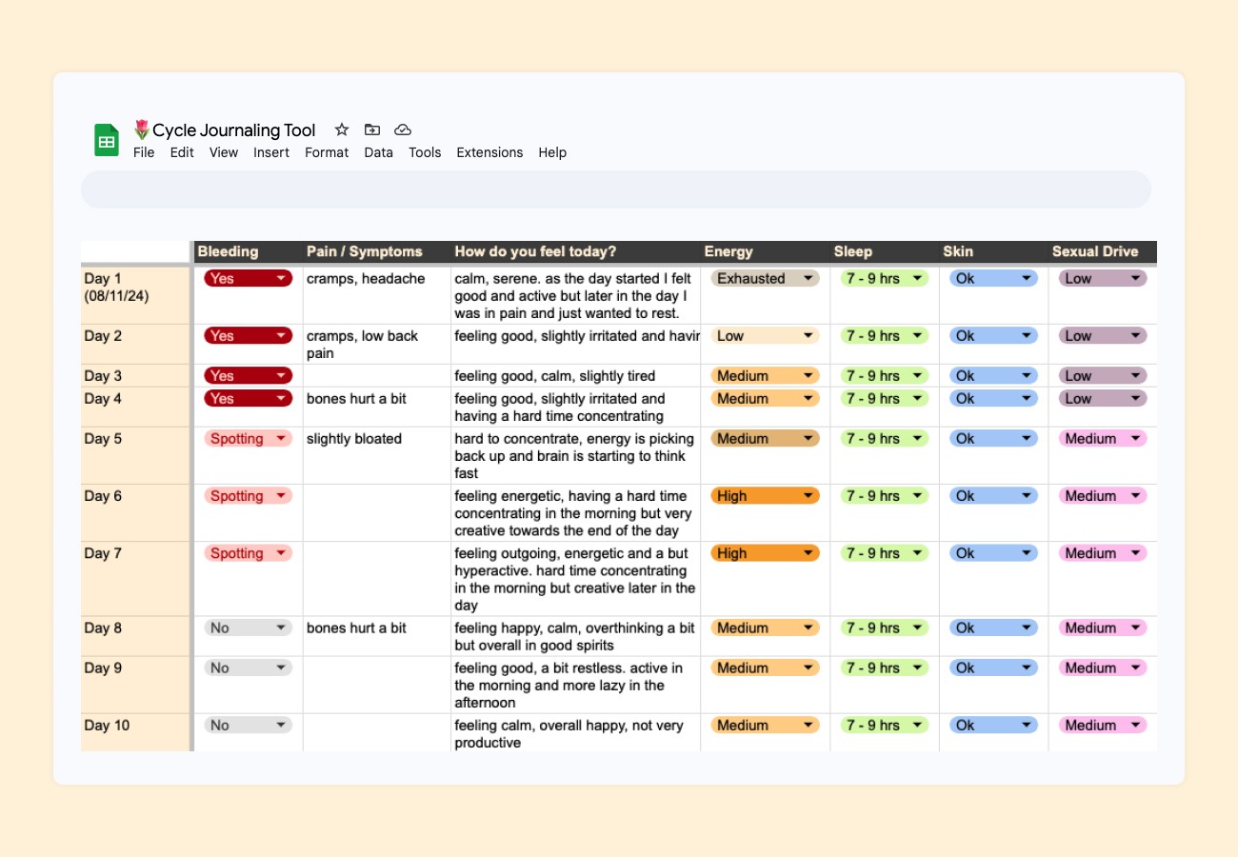Open Day 1 Sleep 7 - 9 hrs dropdown
This screenshot has height=857, width=1238.
pyautogui.click(x=885, y=278)
